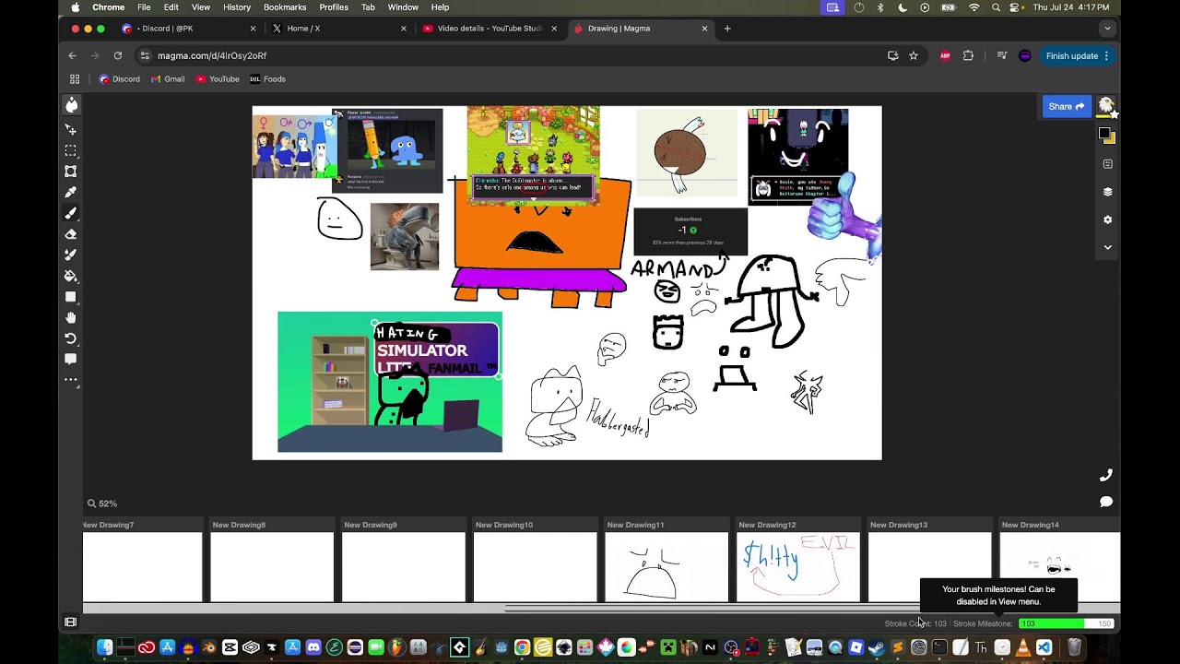Viewport: 1180px width, 664px height.
Task: Bookmark this page with star icon
Action: click(x=914, y=55)
